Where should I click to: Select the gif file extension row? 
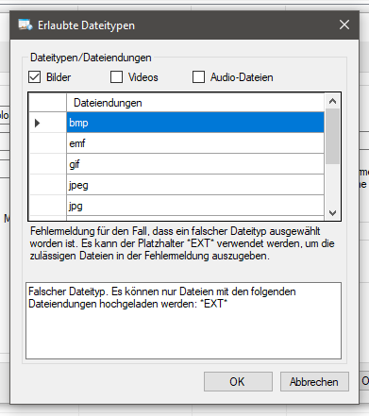195,164
